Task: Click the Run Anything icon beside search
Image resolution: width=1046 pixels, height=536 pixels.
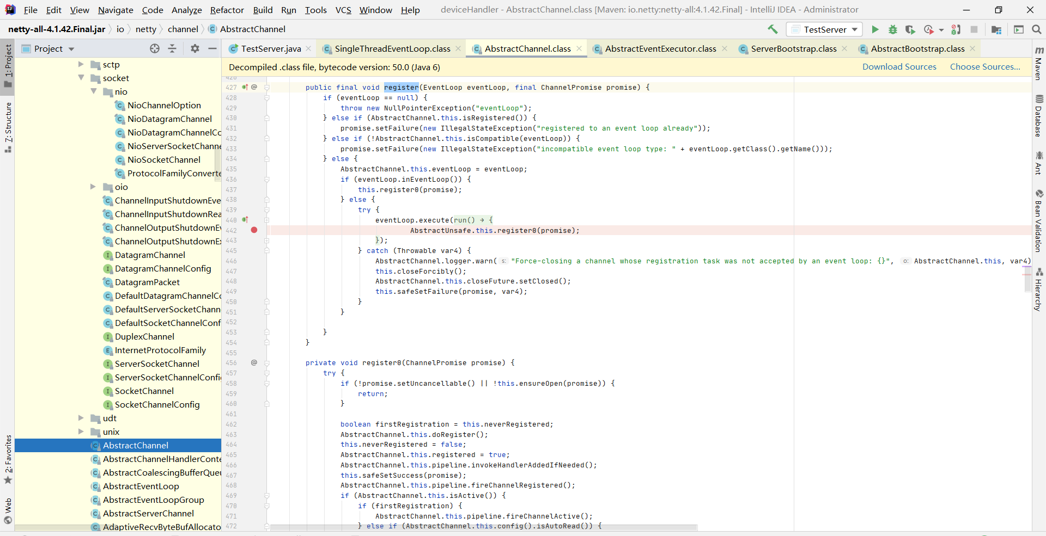Action: click(x=1019, y=29)
